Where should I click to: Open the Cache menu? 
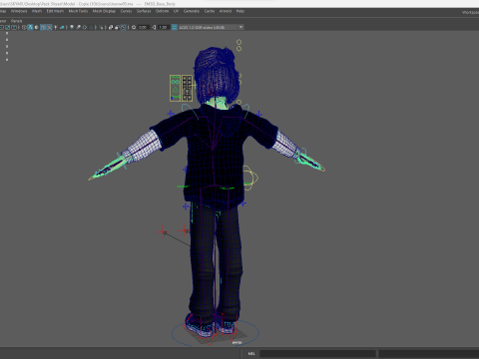tap(210, 11)
